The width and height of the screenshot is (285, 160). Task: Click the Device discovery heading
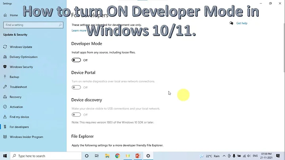point(87,100)
